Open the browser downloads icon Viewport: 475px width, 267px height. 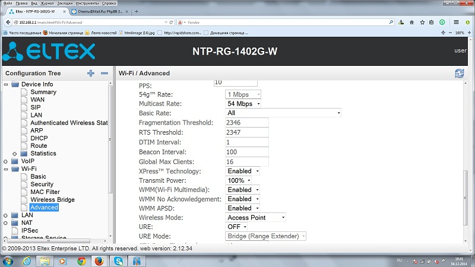click(x=401, y=23)
